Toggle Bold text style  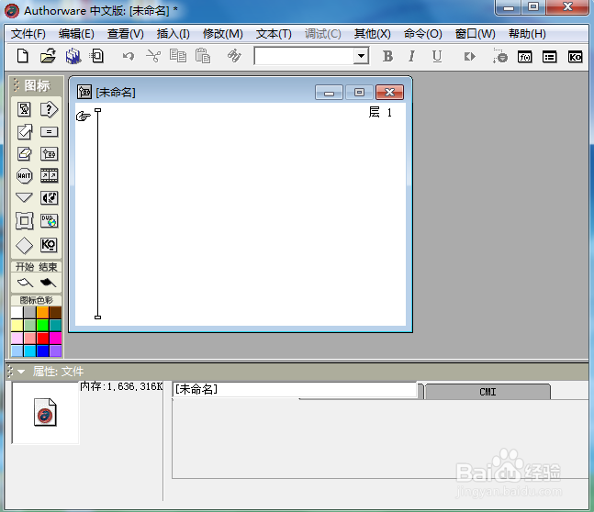(x=387, y=56)
